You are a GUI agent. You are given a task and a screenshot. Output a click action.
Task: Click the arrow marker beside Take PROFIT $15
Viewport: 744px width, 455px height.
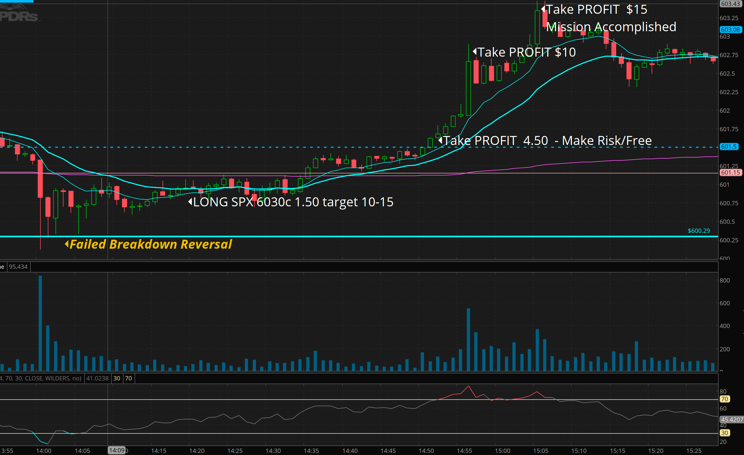pos(543,9)
